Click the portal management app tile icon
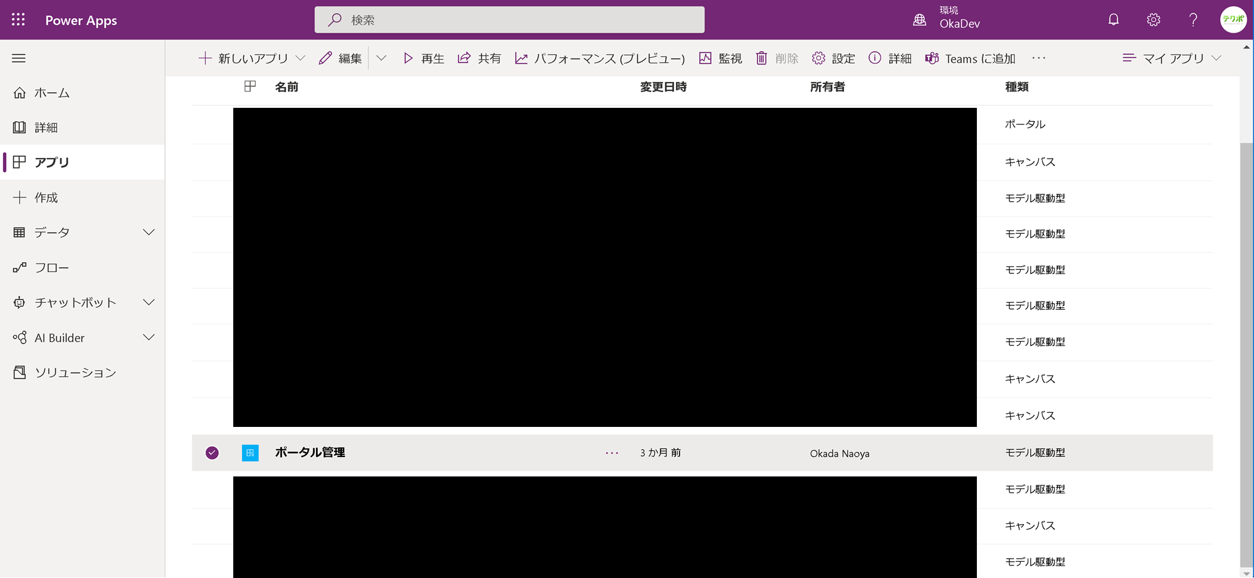This screenshot has width=1254, height=578. [x=250, y=453]
